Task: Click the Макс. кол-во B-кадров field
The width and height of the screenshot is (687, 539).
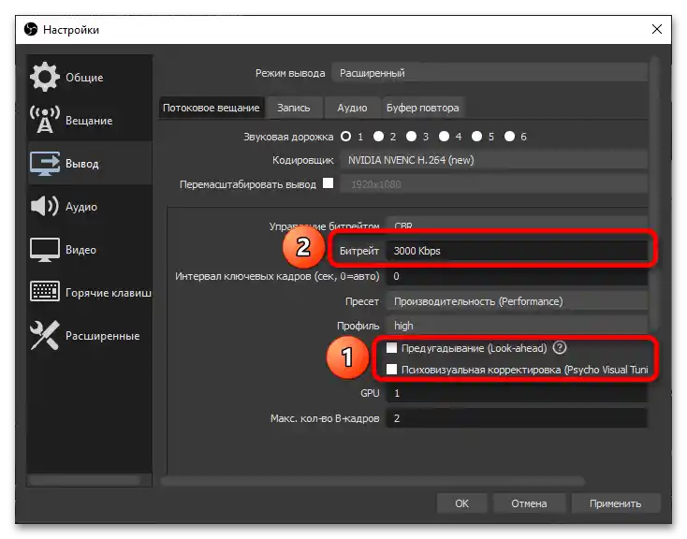Action: coord(517,418)
